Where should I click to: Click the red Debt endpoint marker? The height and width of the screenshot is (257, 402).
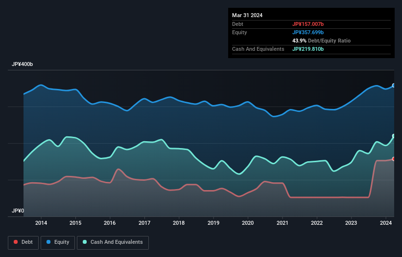pyautogui.click(x=393, y=159)
